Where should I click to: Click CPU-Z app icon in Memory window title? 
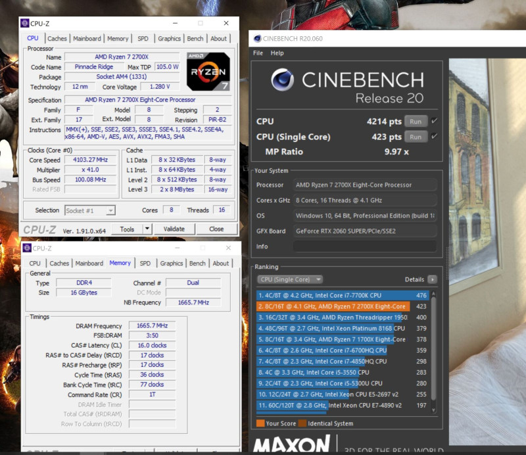point(27,248)
